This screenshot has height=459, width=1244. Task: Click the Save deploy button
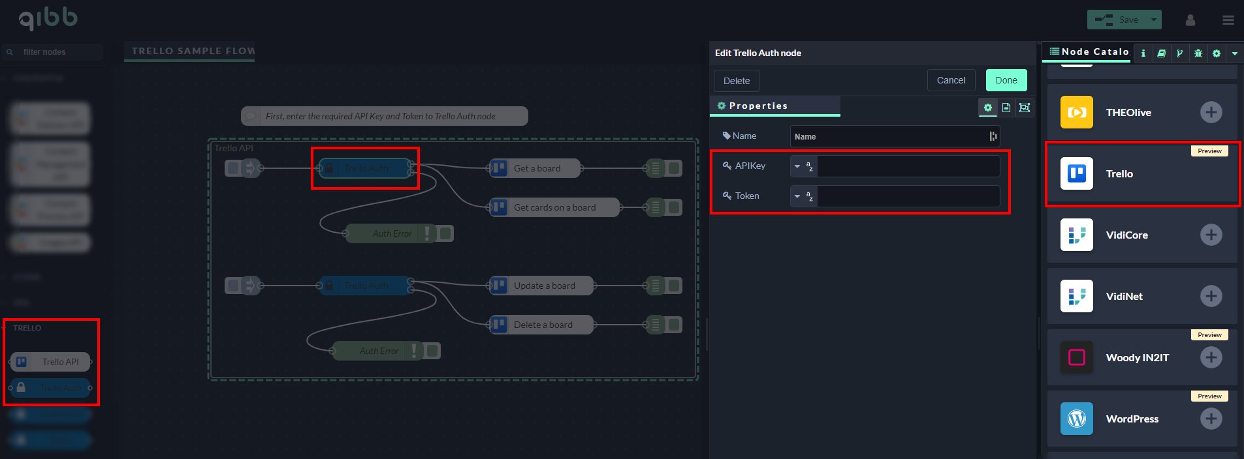click(1117, 20)
